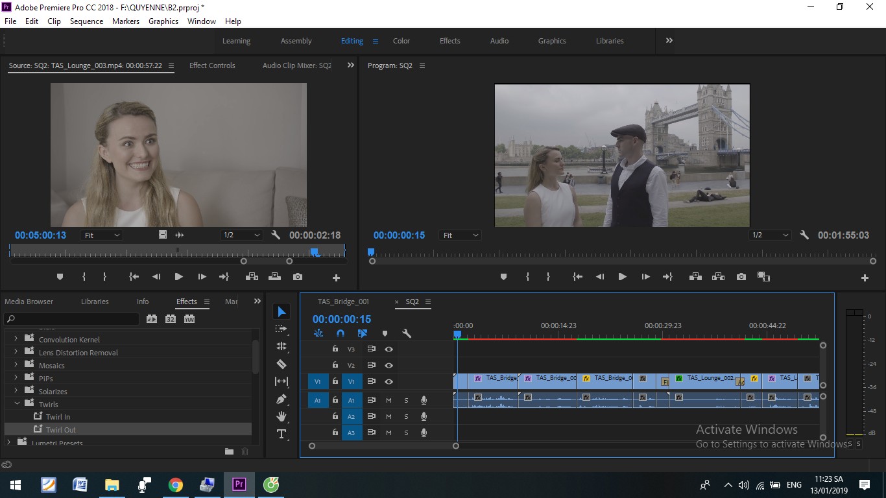Mute audio track A1
This screenshot has height=498, width=886.
(389, 400)
